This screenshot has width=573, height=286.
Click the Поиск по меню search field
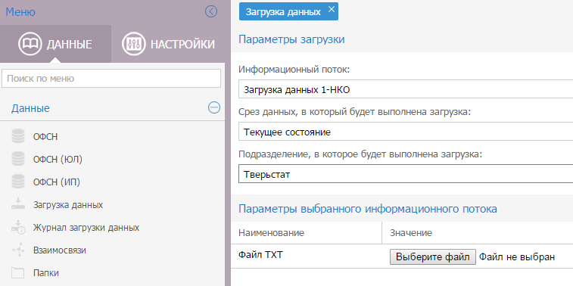tap(111, 79)
